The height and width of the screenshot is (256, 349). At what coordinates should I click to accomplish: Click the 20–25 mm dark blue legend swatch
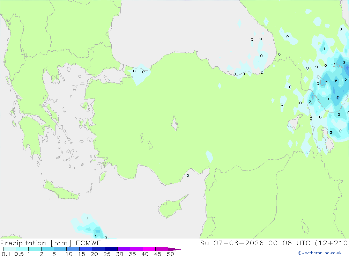(x=98, y=249)
